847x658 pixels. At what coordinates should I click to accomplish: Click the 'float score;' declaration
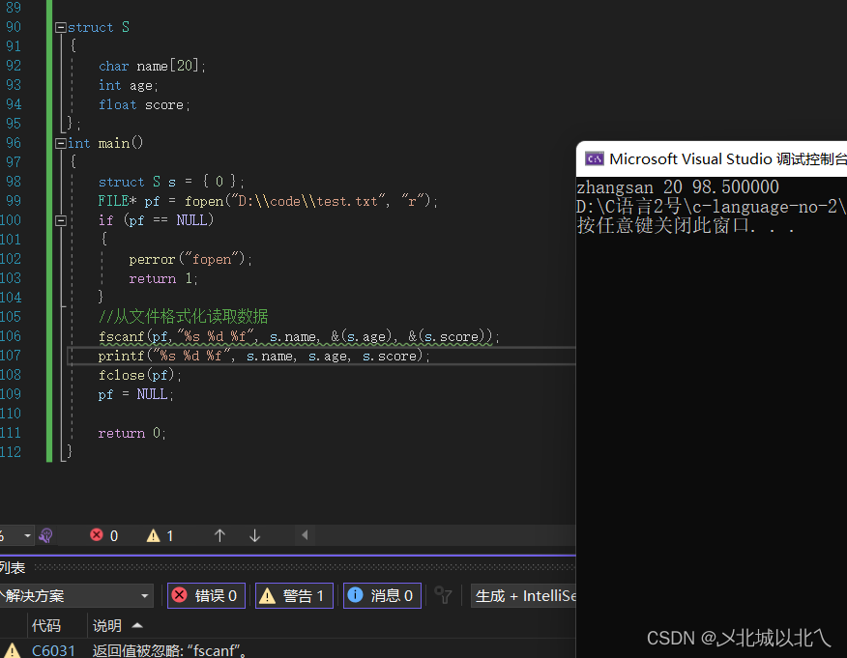(144, 104)
